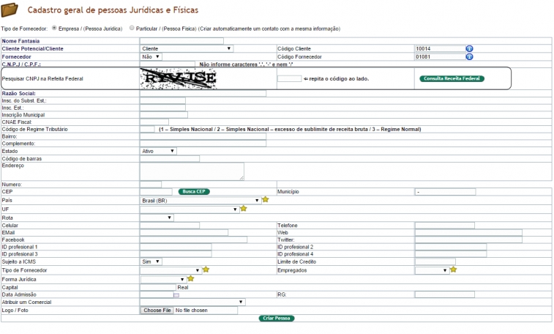Open the Atribuir um Comercial dropdown
The width and height of the screenshot is (554, 334).
[x=192, y=303]
